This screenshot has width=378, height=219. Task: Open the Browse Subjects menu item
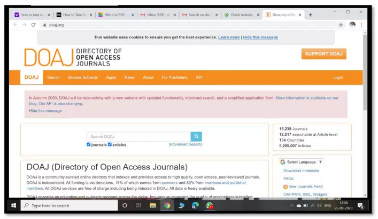(83, 77)
